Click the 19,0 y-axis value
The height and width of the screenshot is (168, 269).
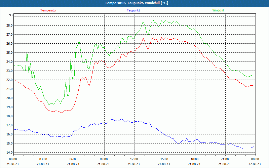click(9, 107)
